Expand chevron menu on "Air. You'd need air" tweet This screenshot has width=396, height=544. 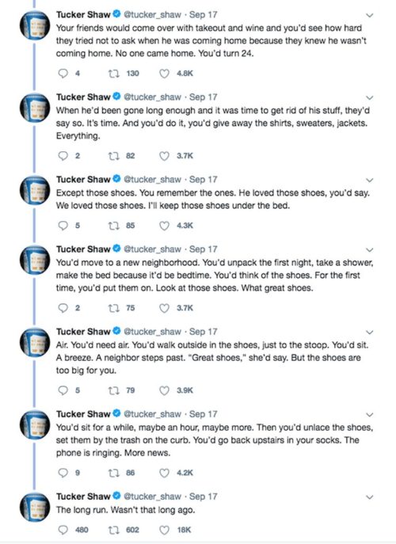pyautogui.click(x=370, y=333)
